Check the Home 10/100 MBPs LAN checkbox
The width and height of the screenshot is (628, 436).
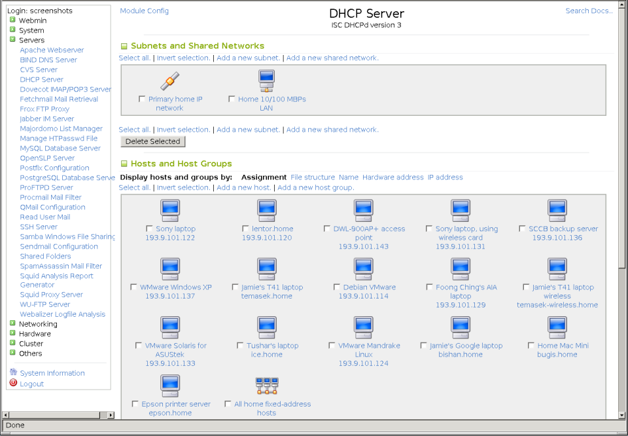point(232,99)
